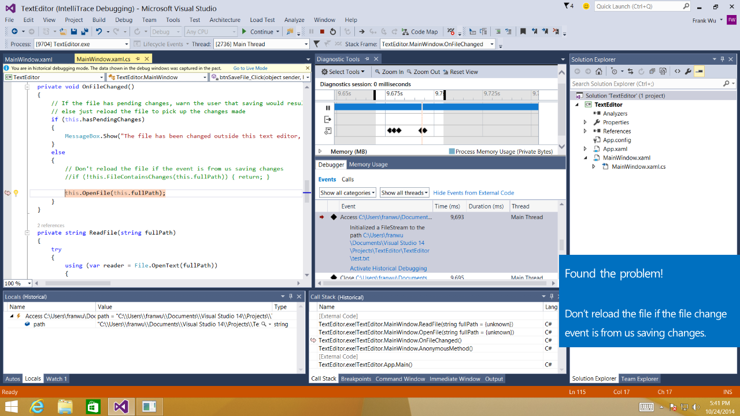The width and height of the screenshot is (740, 416).
Task: Toggle Preview Selected Items in Solution Explorer
Action: [x=699, y=72]
